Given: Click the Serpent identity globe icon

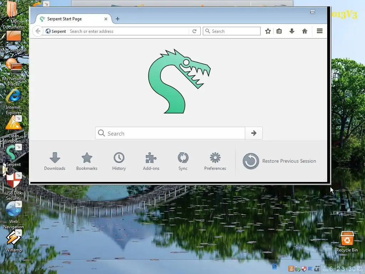Looking at the screenshot, I should 48,31.
